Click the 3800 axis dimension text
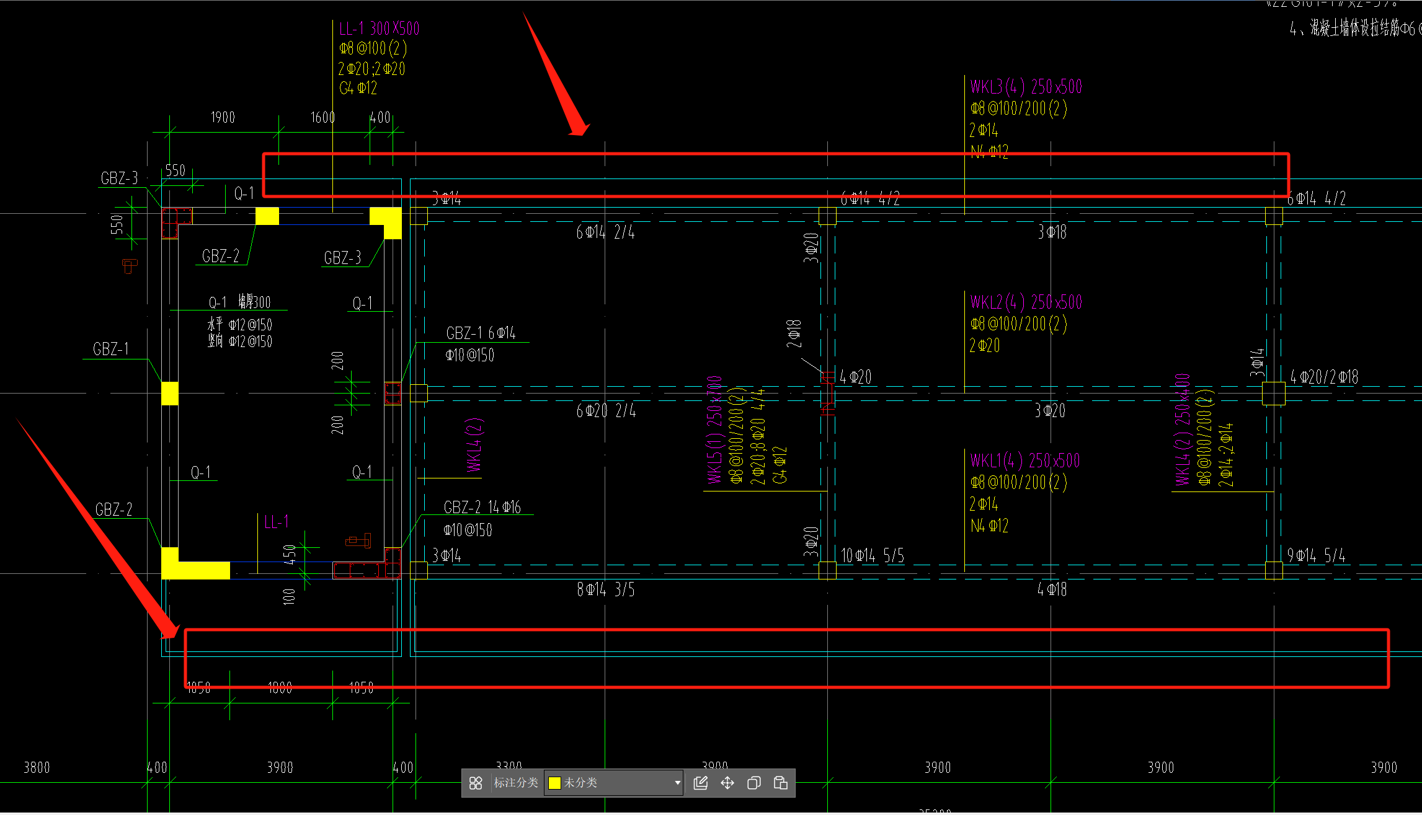Viewport: 1422px width, 815px height. pos(37,768)
